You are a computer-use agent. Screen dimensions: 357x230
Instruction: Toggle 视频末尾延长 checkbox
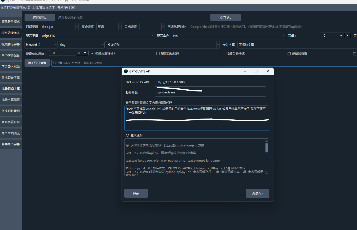point(92,54)
